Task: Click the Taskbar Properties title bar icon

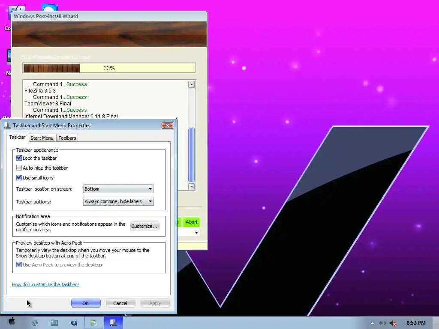Action: click(x=8, y=126)
